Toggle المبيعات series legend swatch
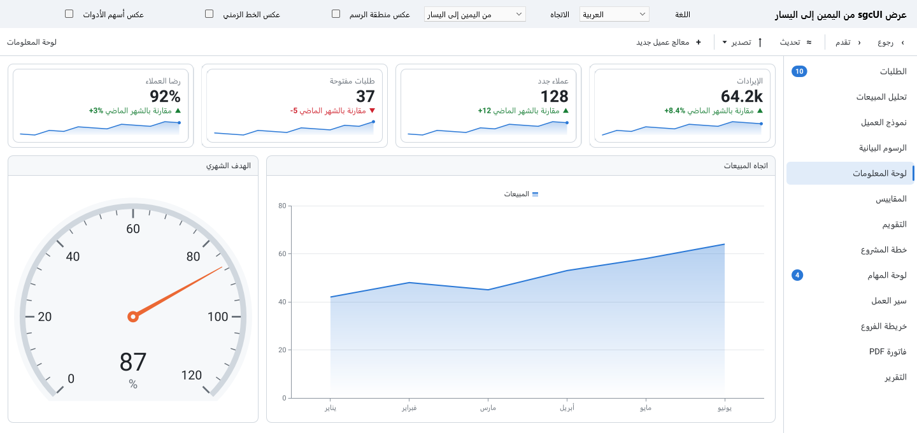Screen dimensions: 917x433 click(535, 194)
